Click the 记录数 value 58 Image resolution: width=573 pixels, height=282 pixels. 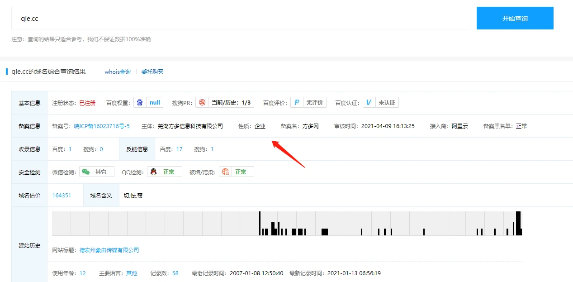175,273
